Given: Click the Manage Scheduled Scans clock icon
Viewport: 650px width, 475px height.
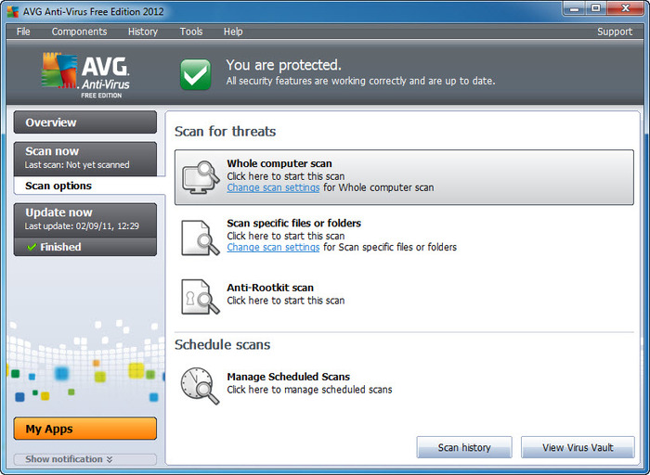Looking at the screenshot, I should (200, 386).
